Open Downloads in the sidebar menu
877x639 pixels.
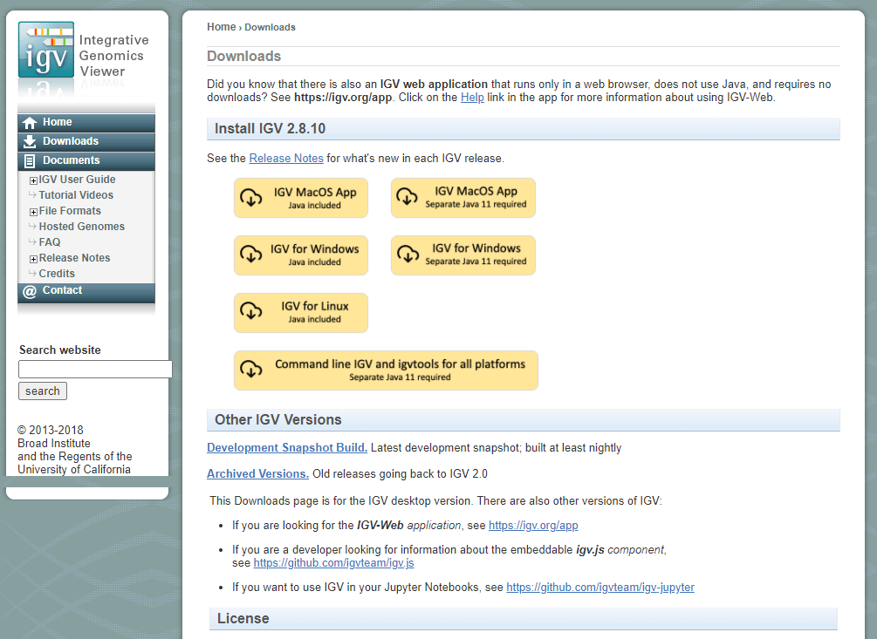[86, 141]
